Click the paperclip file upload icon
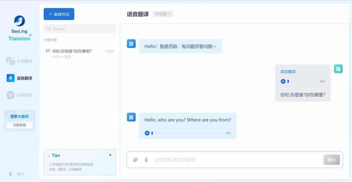 [135, 160]
